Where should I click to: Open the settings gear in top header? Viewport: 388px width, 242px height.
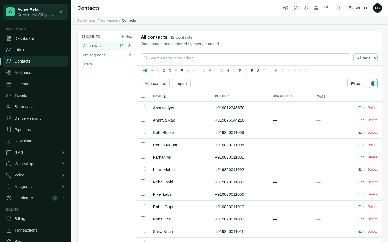point(316,8)
